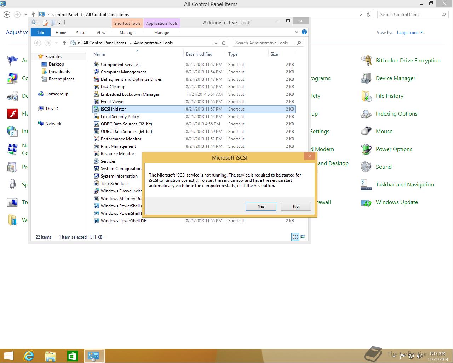Open Windows Update icon
Image resolution: width=453 pixels, height=363 pixels.
[366, 202]
